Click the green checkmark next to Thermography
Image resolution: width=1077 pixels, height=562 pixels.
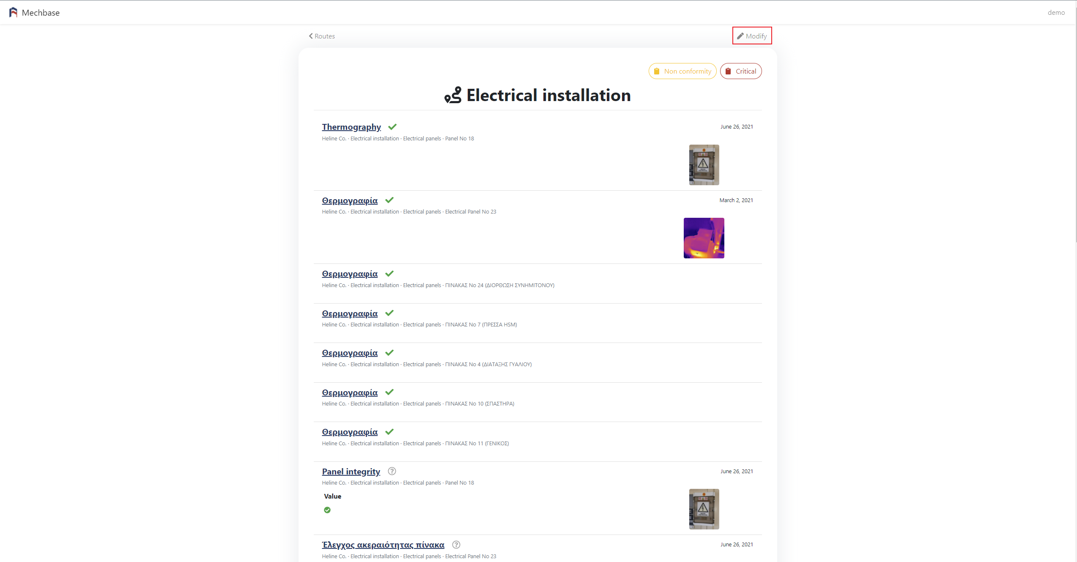click(x=392, y=126)
